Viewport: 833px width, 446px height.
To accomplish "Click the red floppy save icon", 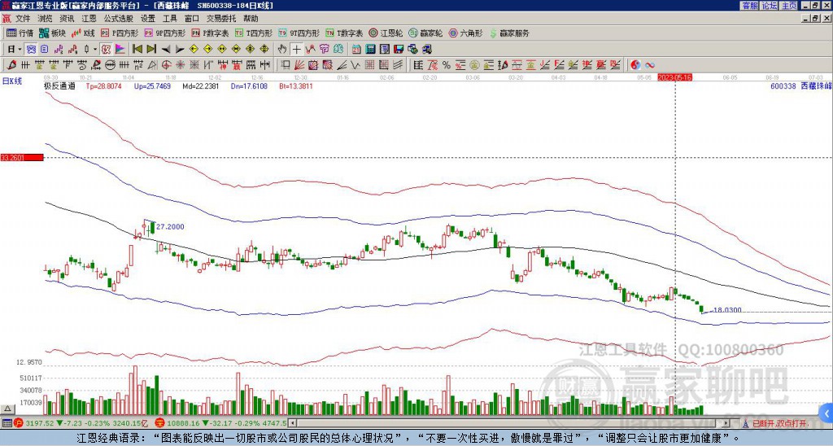I will [x=399, y=49].
